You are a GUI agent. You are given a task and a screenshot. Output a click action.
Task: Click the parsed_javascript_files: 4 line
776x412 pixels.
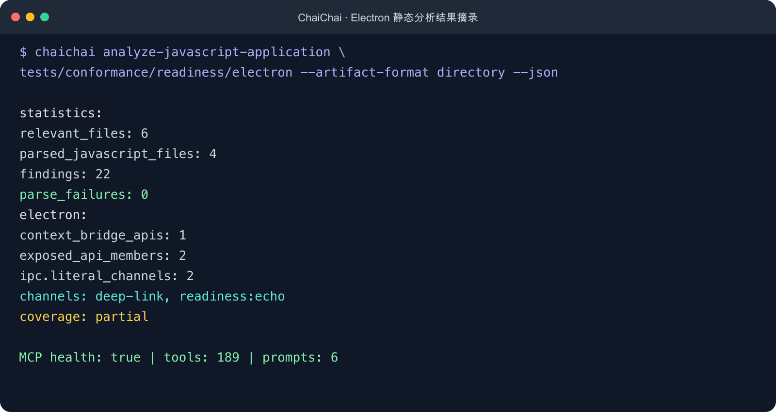click(x=118, y=154)
